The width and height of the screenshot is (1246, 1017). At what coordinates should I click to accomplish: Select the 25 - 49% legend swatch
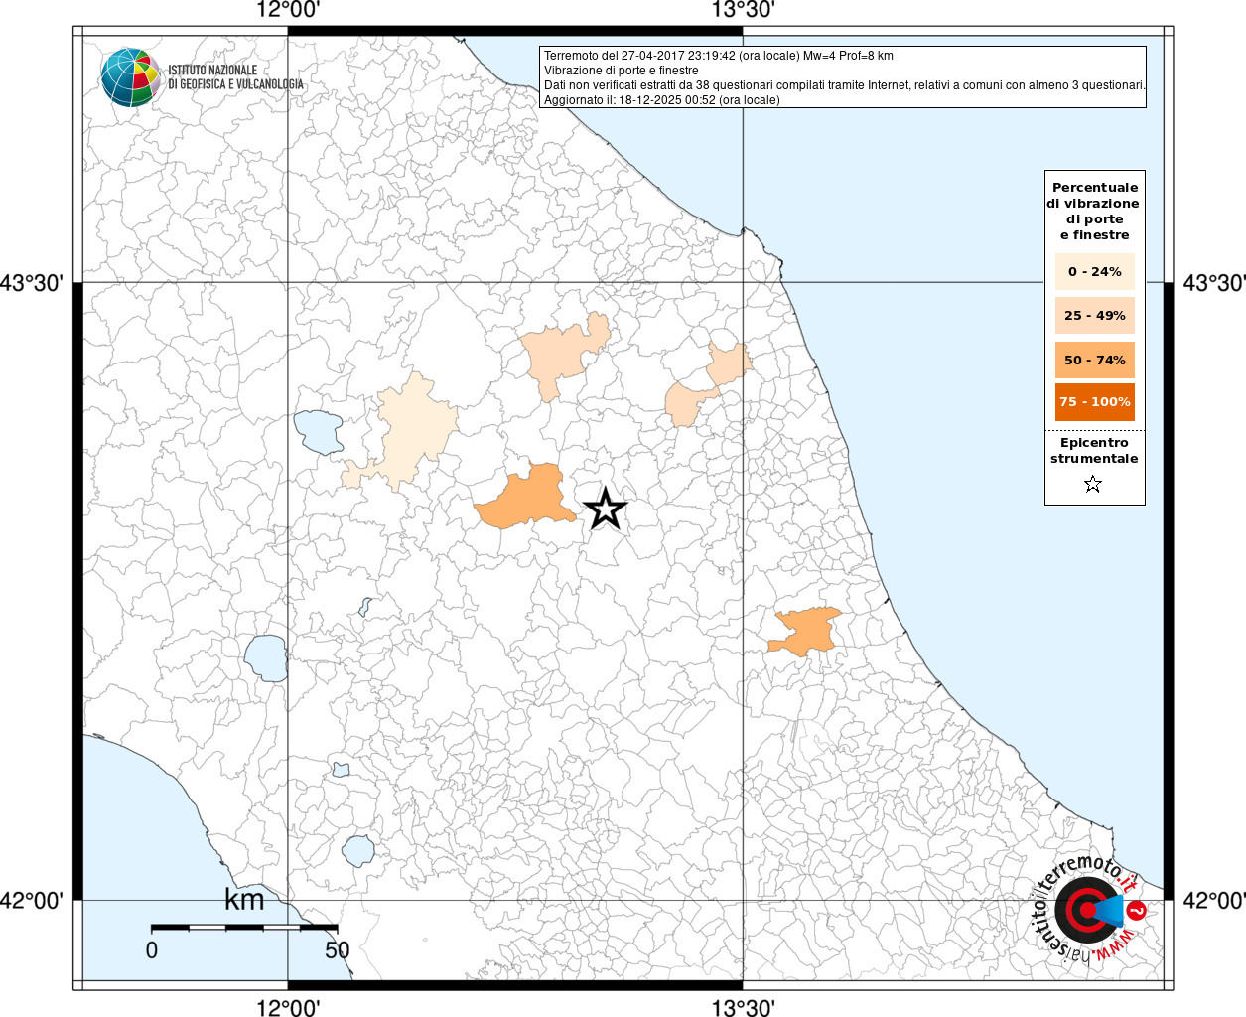coord(1095,316)
